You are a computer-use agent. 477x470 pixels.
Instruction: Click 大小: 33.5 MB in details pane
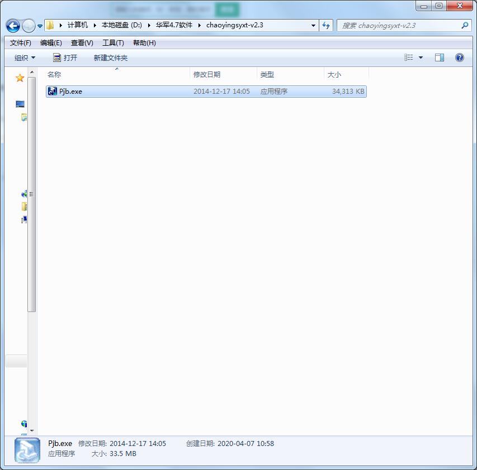114,454
